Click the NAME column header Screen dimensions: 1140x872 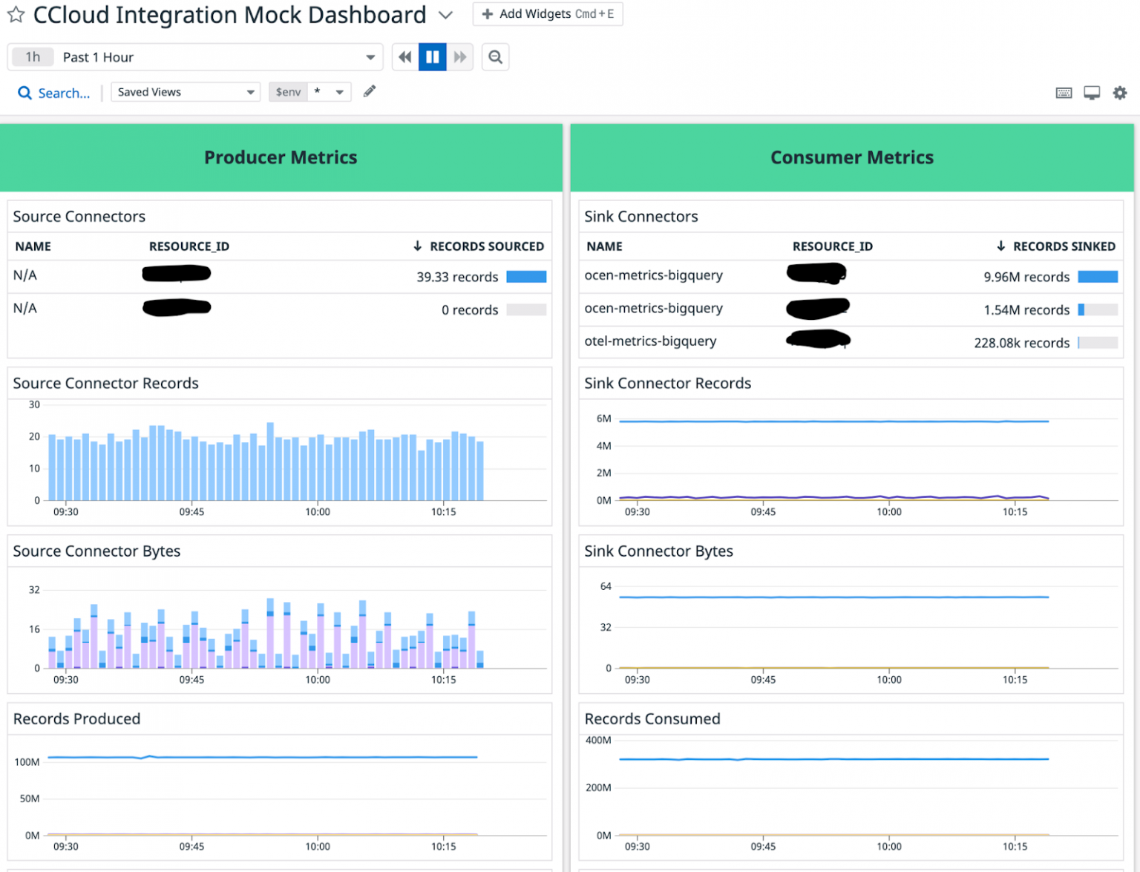[x=34, y=246]
